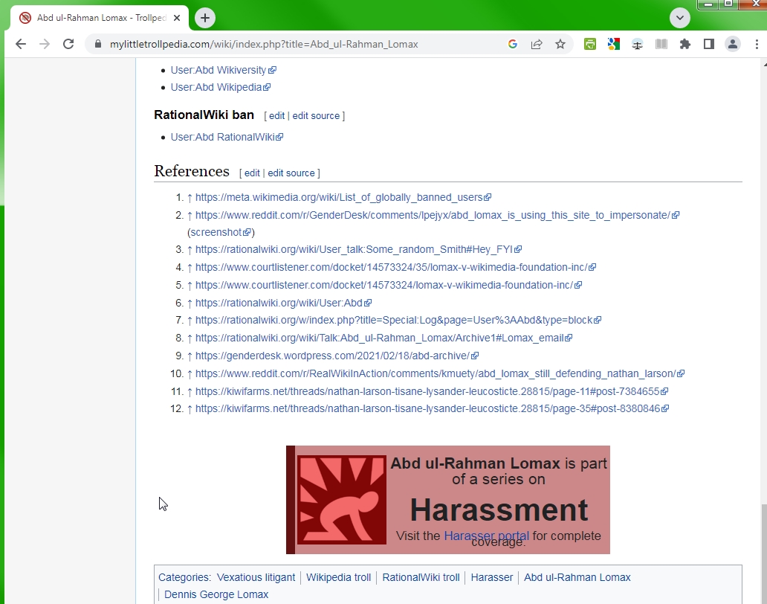Jump up from reference 12 arrow
The width and height of the screenshot is (767, 604).
(190, 408)
